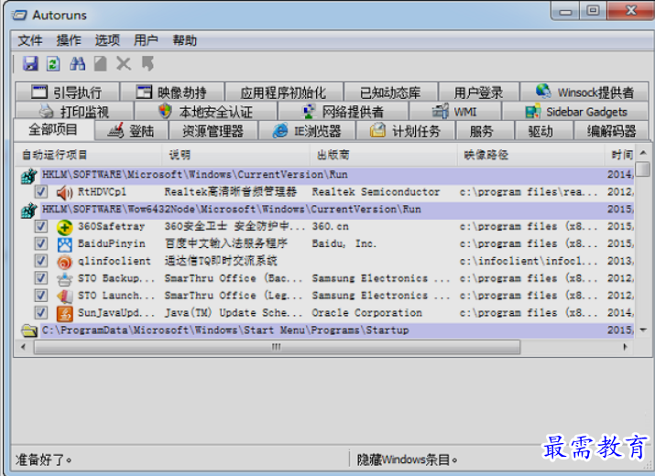Switch to the 计划任务 tab

[x=405, y=131]
